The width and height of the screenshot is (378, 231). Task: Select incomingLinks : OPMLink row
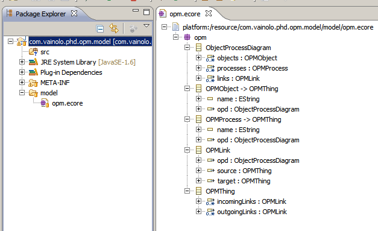[251, 201]
